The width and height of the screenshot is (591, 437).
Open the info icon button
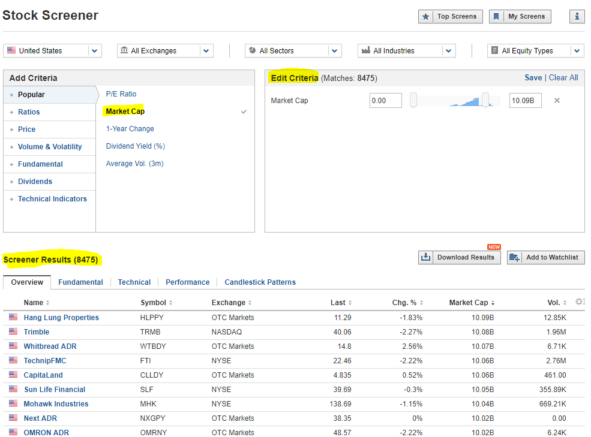pyautogui.click(x=577, y=17)
